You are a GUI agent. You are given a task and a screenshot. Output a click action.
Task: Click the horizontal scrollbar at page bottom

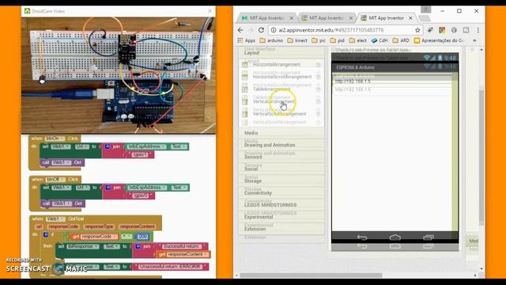pos(311,275)
